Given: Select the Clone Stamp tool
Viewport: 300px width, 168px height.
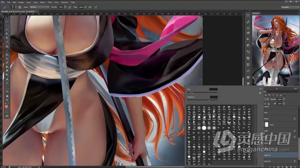Looking at the screenshot, I should [x=7, y=55].
